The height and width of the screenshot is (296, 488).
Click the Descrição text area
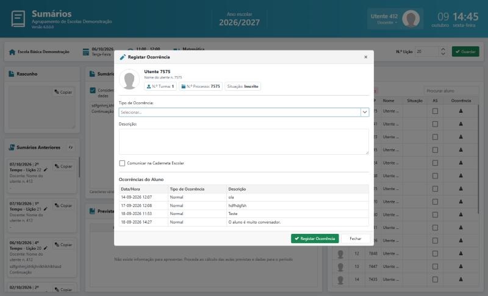[x=243, y=142]
